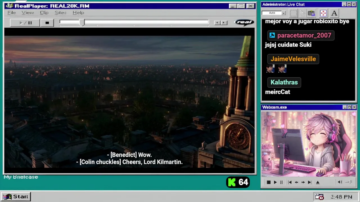Maximize the Live Chat window
The image size is (360, 202).
coord(349,4)
